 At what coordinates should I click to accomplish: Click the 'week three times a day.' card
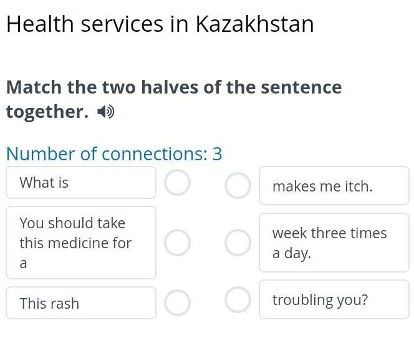(x=334, y=243)
